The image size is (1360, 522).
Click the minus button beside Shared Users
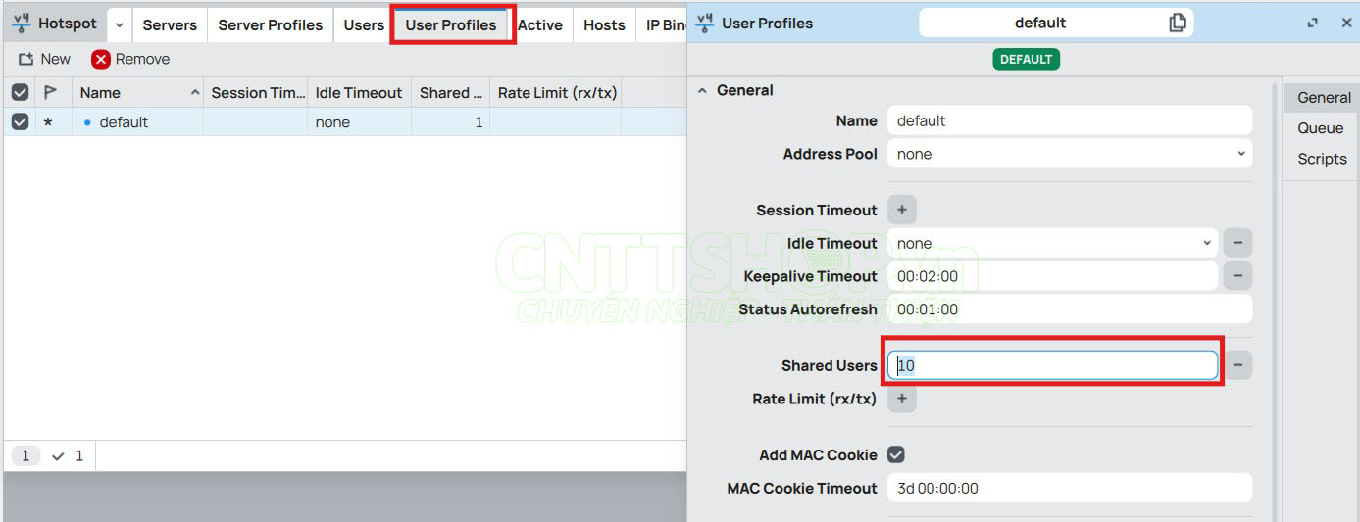[1237, 365]
